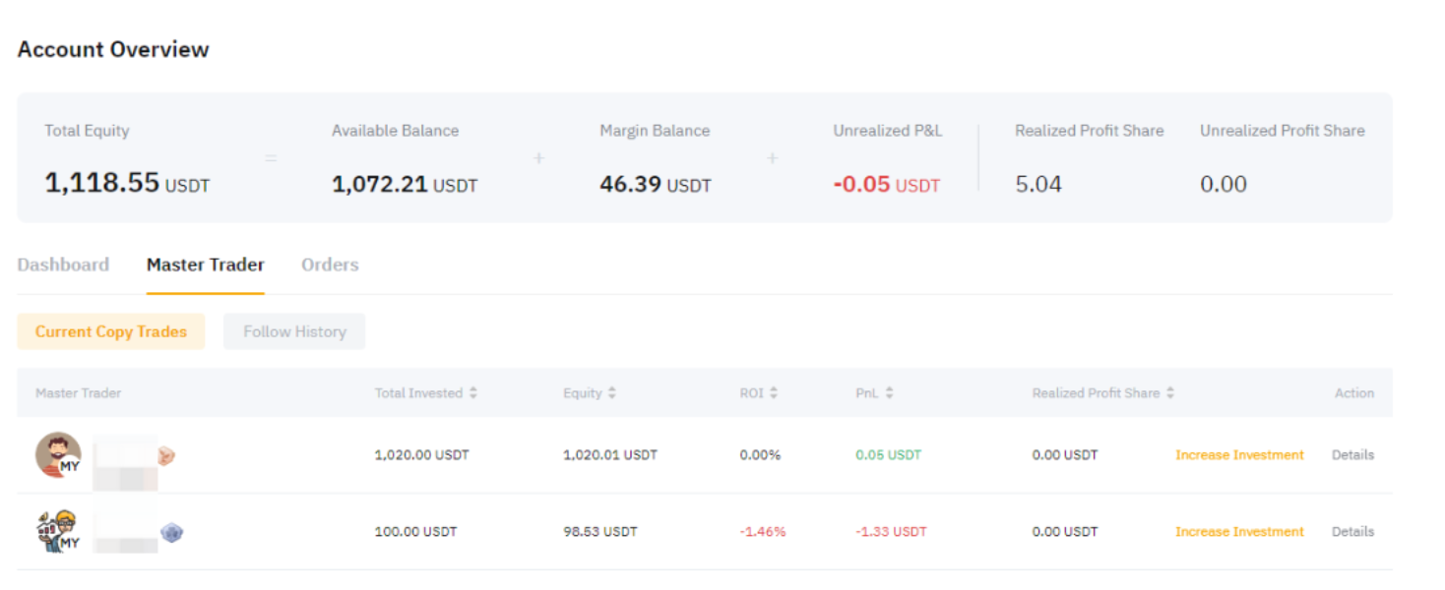Select the Master Trader tab
Screen dimensions: 1445x590
[x=205, y=265]
